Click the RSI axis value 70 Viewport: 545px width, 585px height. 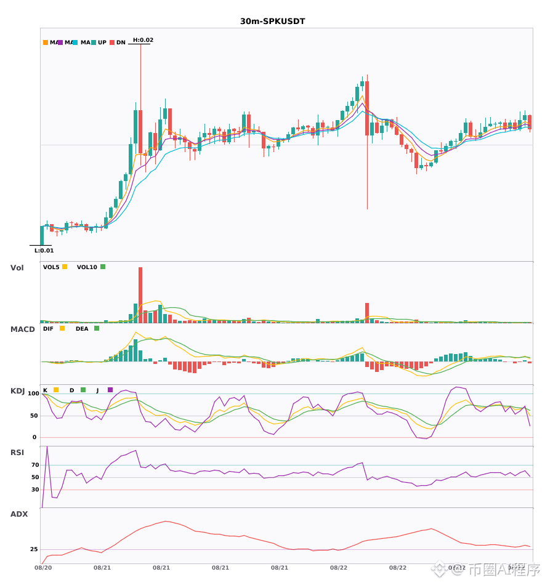(x=35, y=464)
